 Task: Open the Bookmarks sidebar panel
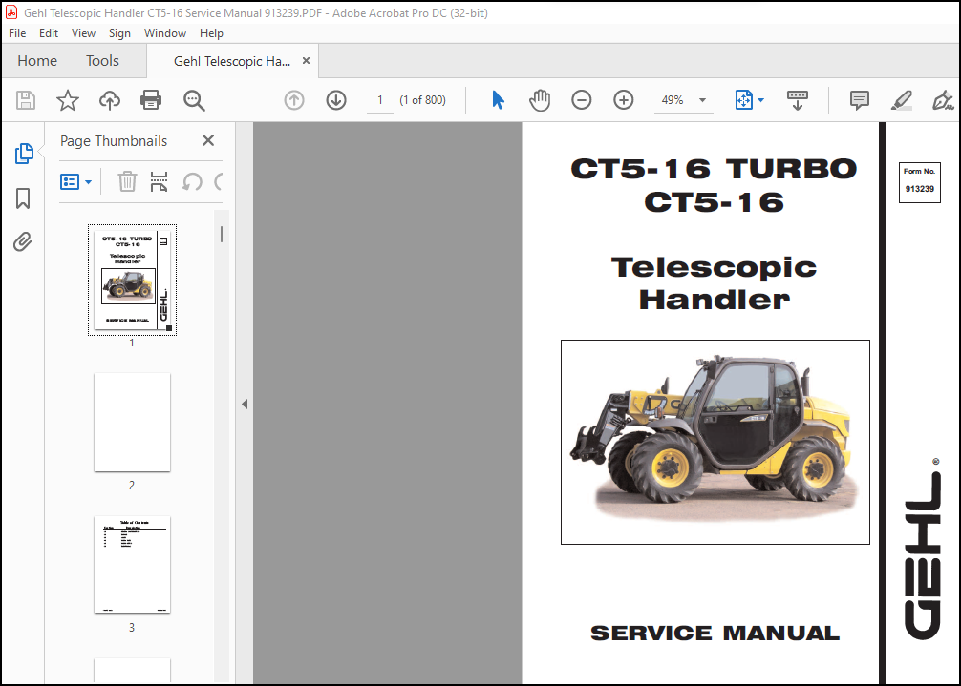(23, 198)
